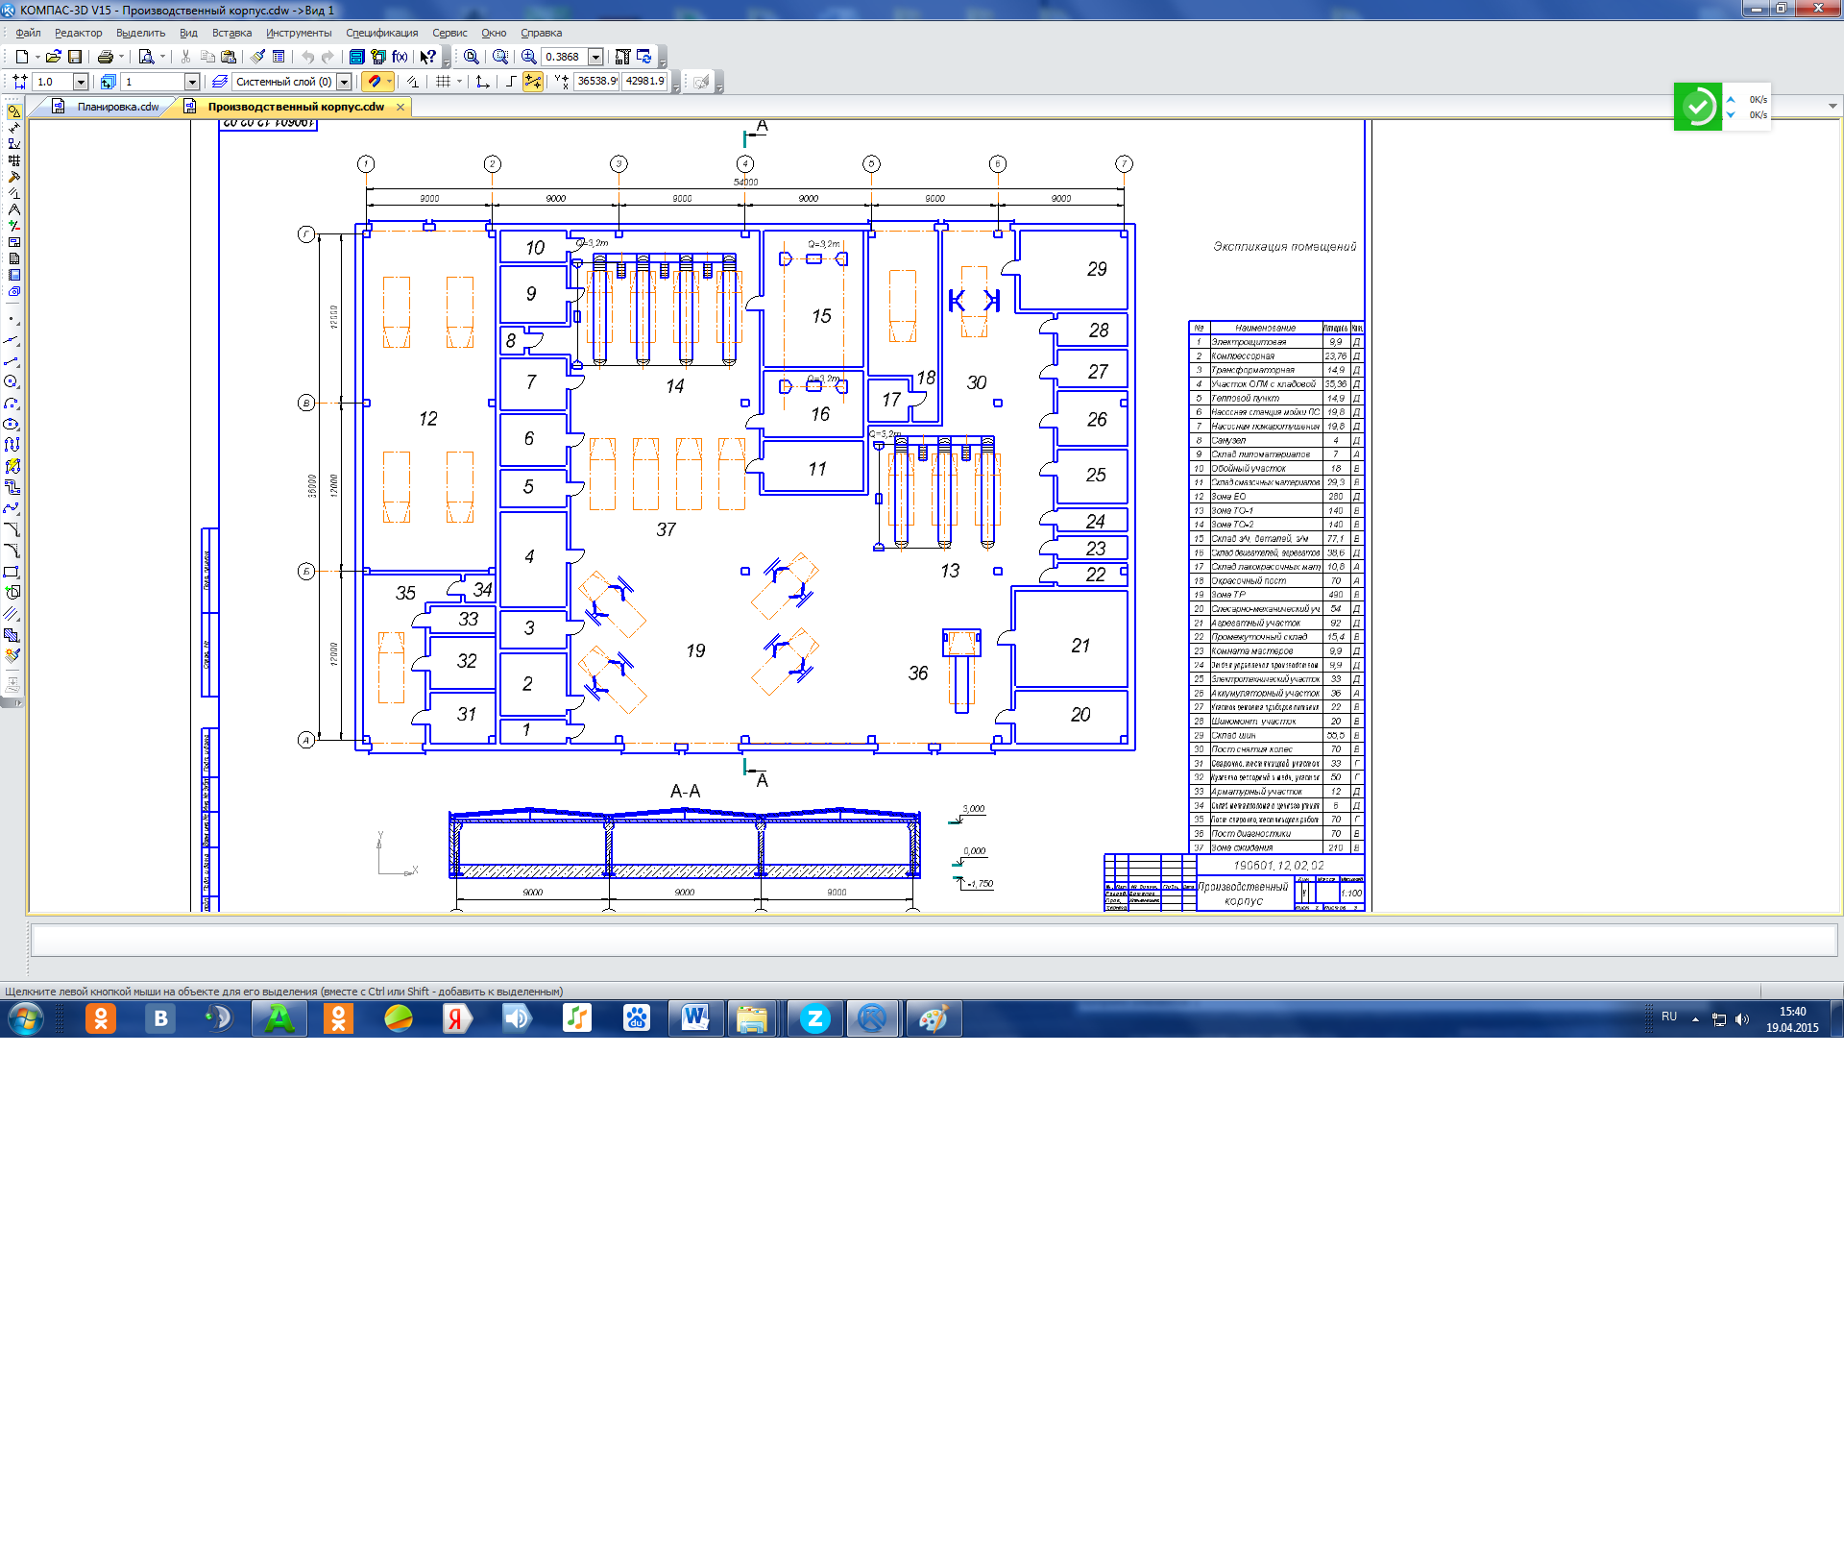Close the Производственный корпус.cdw tab

click(400, 107)
